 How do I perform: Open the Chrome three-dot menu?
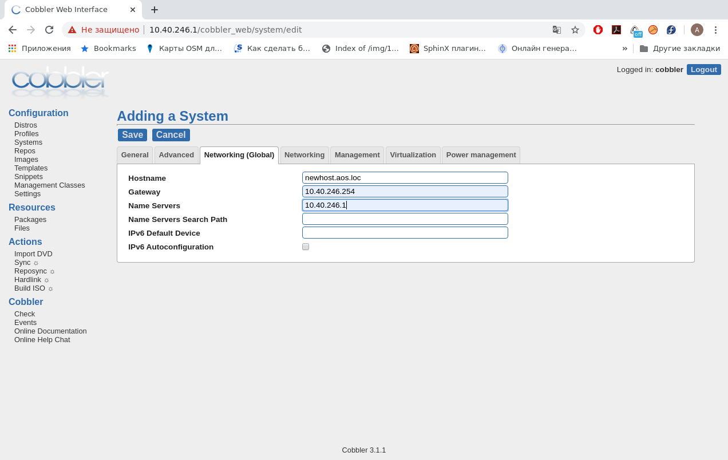click(x=715, y=30)
